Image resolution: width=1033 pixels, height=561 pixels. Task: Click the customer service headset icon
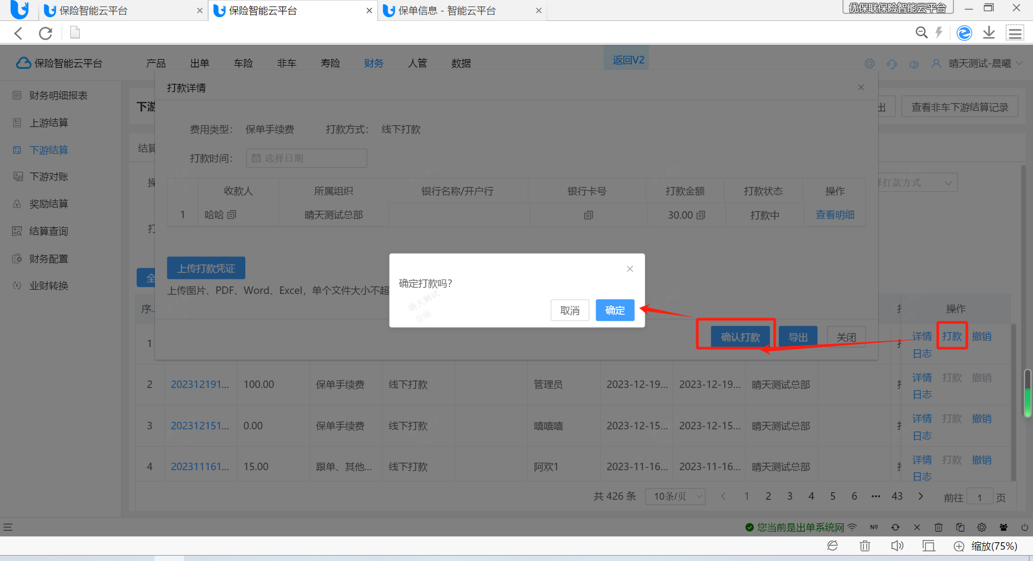pos(892,64)
